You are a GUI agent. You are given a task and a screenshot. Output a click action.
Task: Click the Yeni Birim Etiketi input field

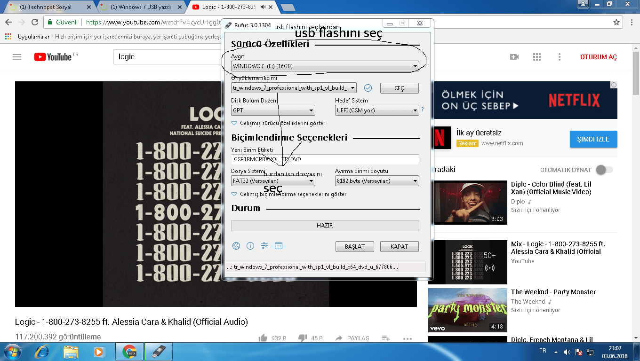(x=325, y=159)
